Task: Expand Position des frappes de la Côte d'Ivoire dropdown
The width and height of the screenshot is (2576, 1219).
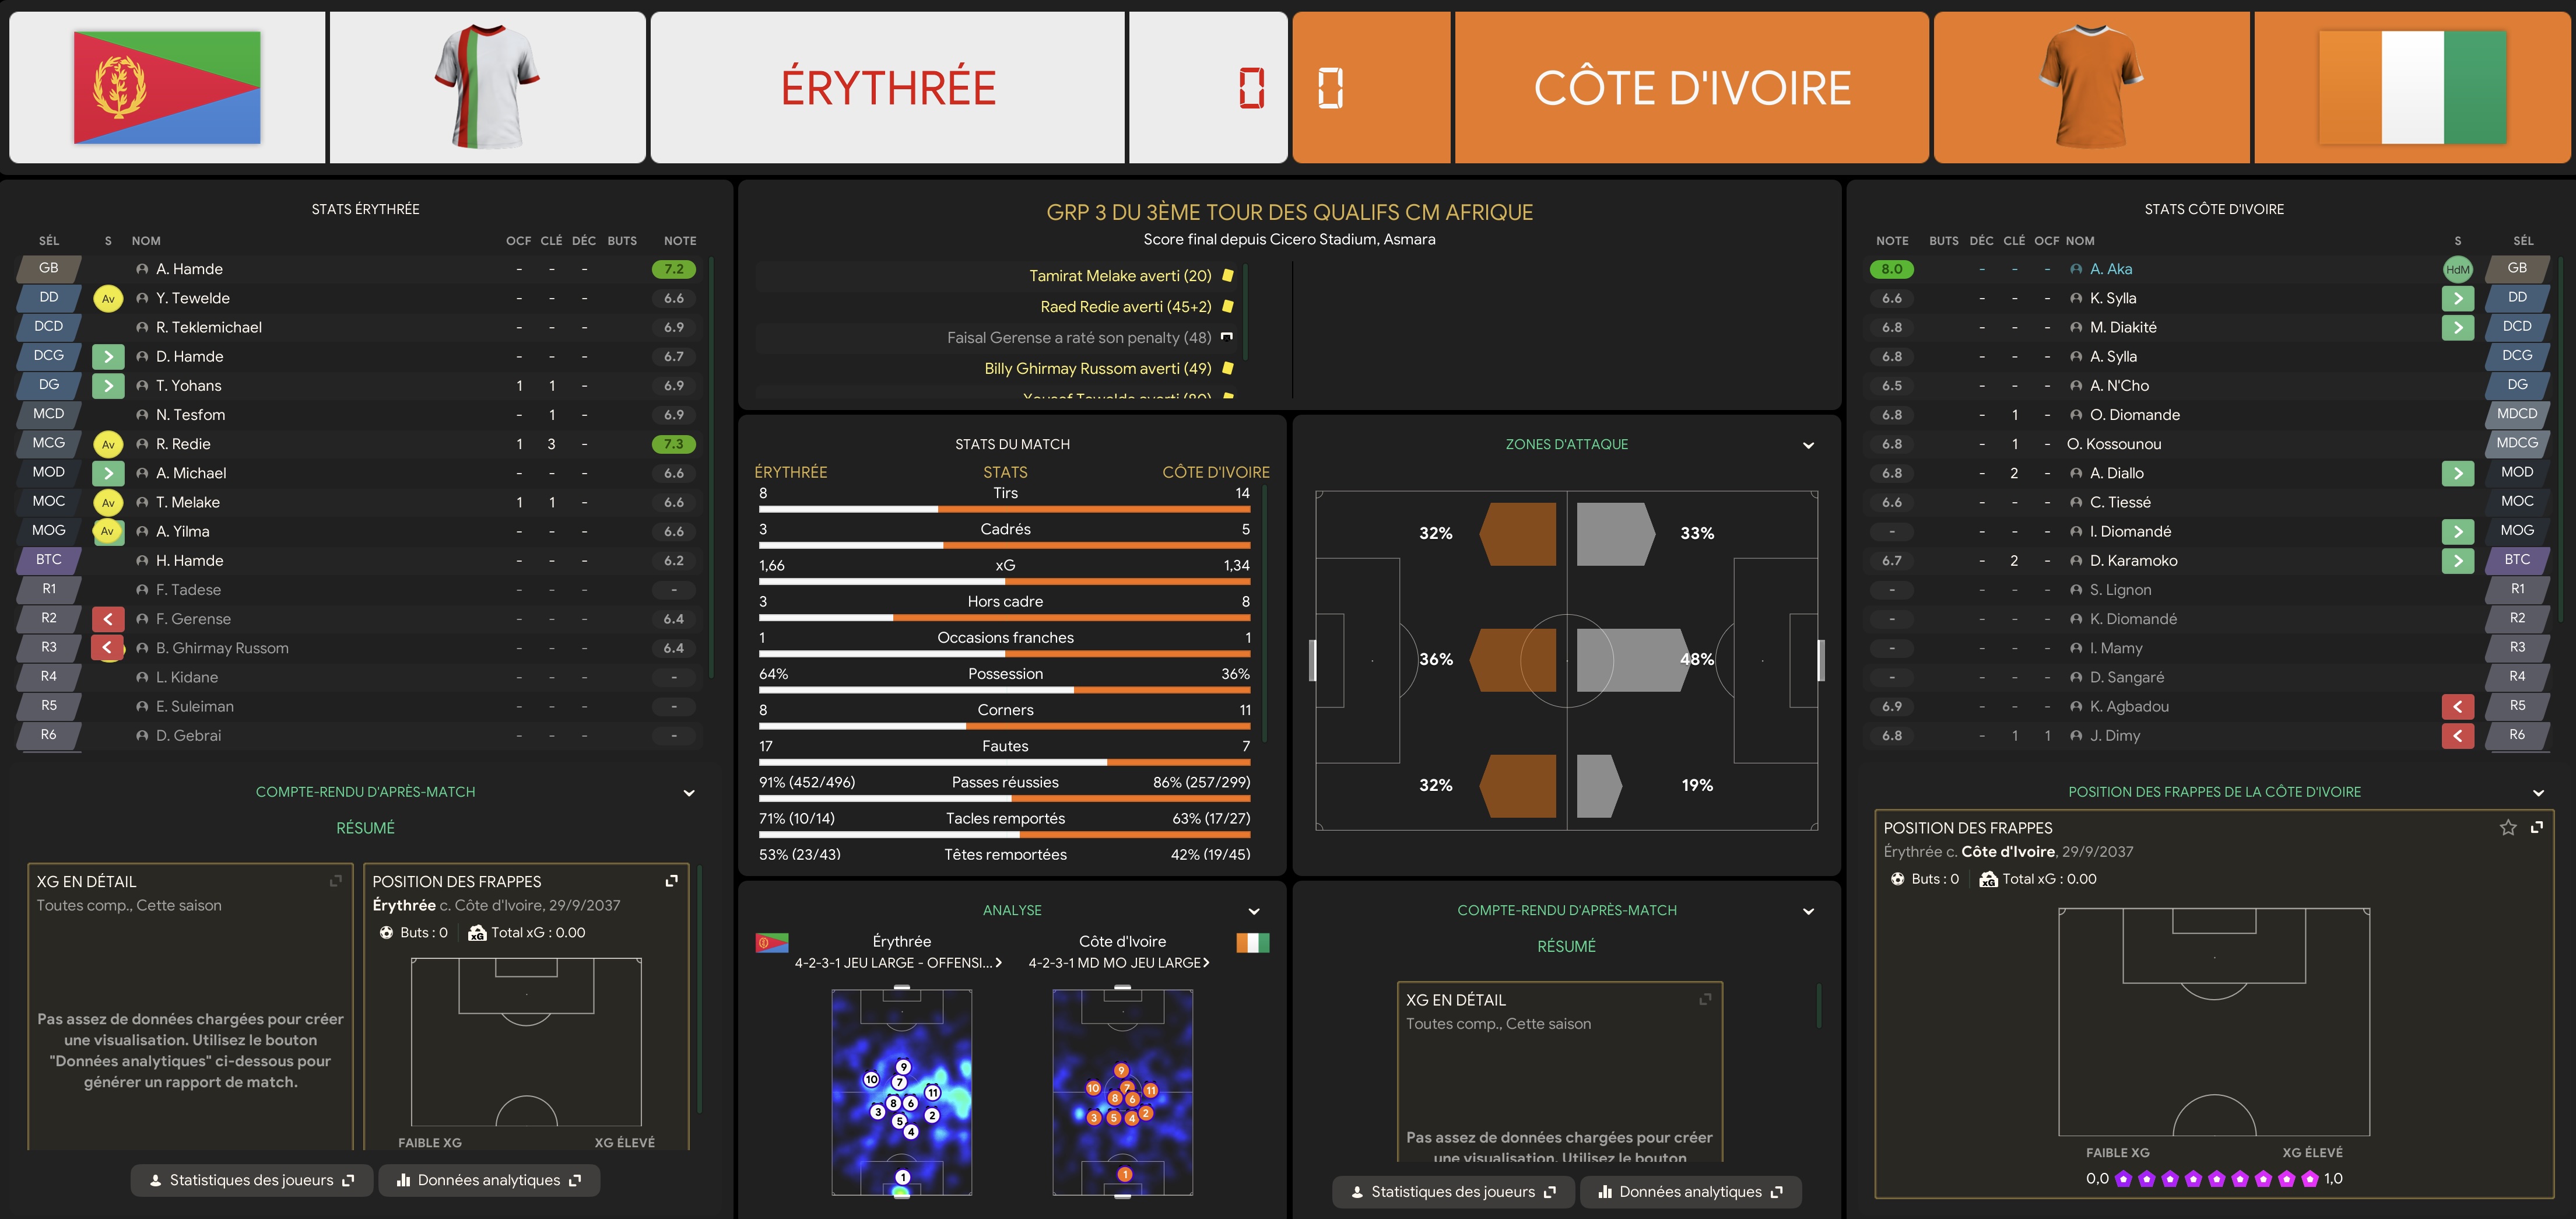Action: coord(2538,793)
